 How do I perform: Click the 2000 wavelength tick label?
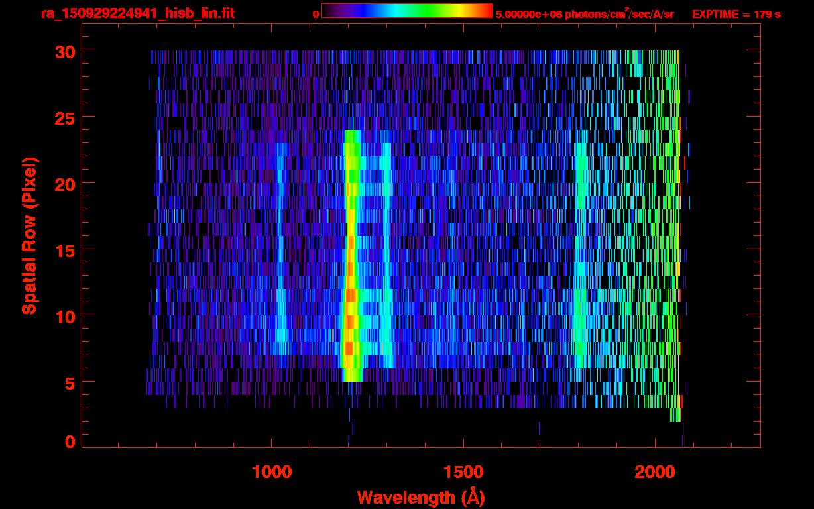tap(655, 471)
